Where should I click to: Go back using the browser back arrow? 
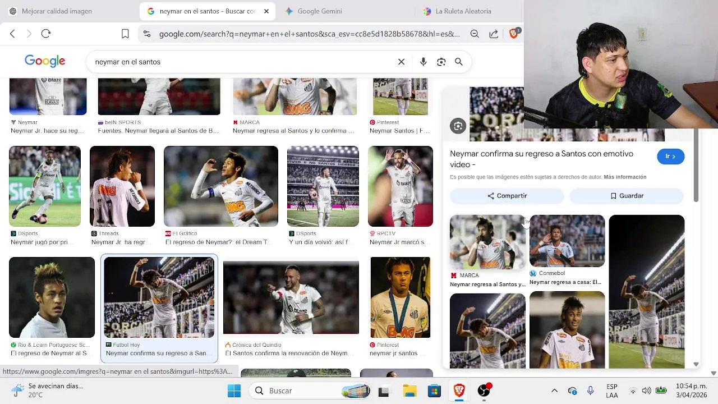point(12,34)
